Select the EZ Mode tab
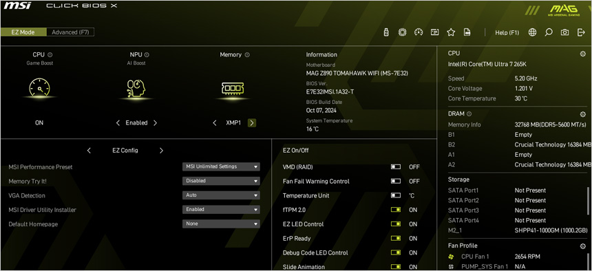Screen dimensions: 592x271 23,32
